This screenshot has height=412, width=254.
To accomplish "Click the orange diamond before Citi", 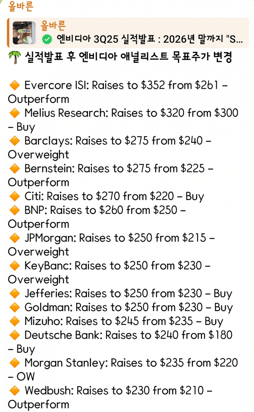I will coord(14,196).
